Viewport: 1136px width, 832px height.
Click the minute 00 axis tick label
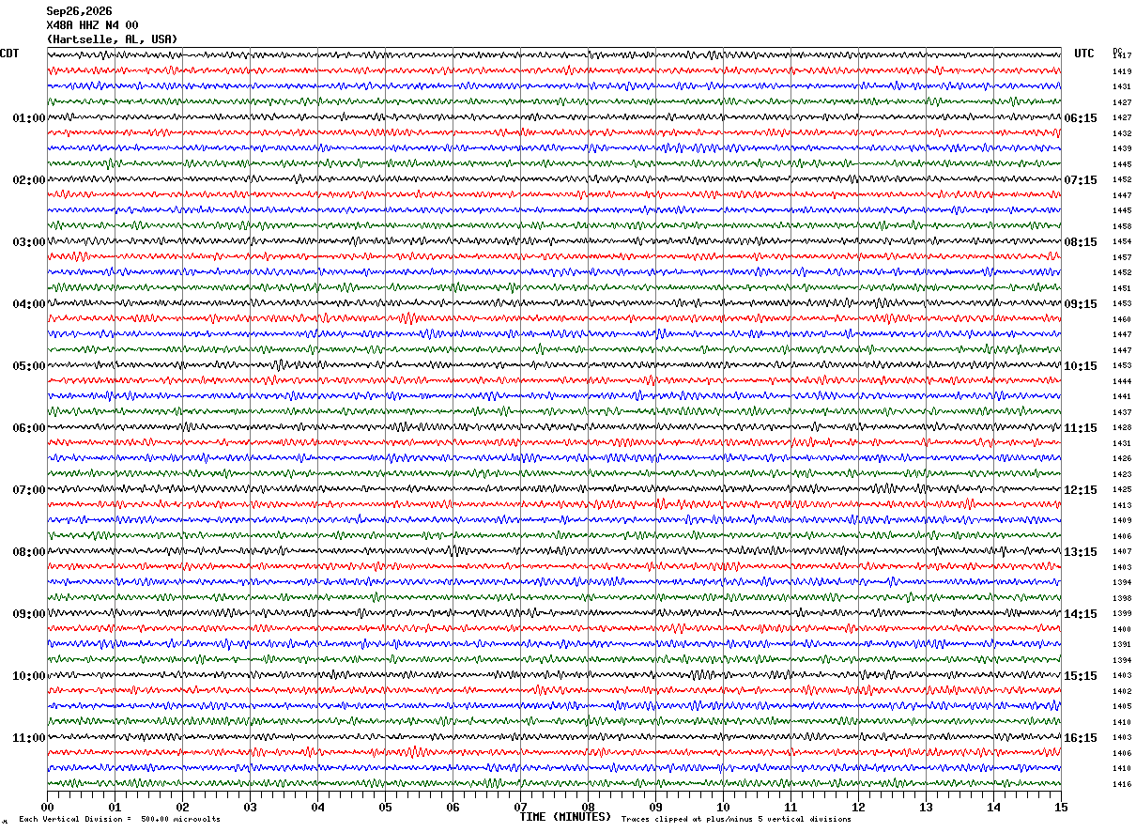pyautogui.click(x=47, y=807)
